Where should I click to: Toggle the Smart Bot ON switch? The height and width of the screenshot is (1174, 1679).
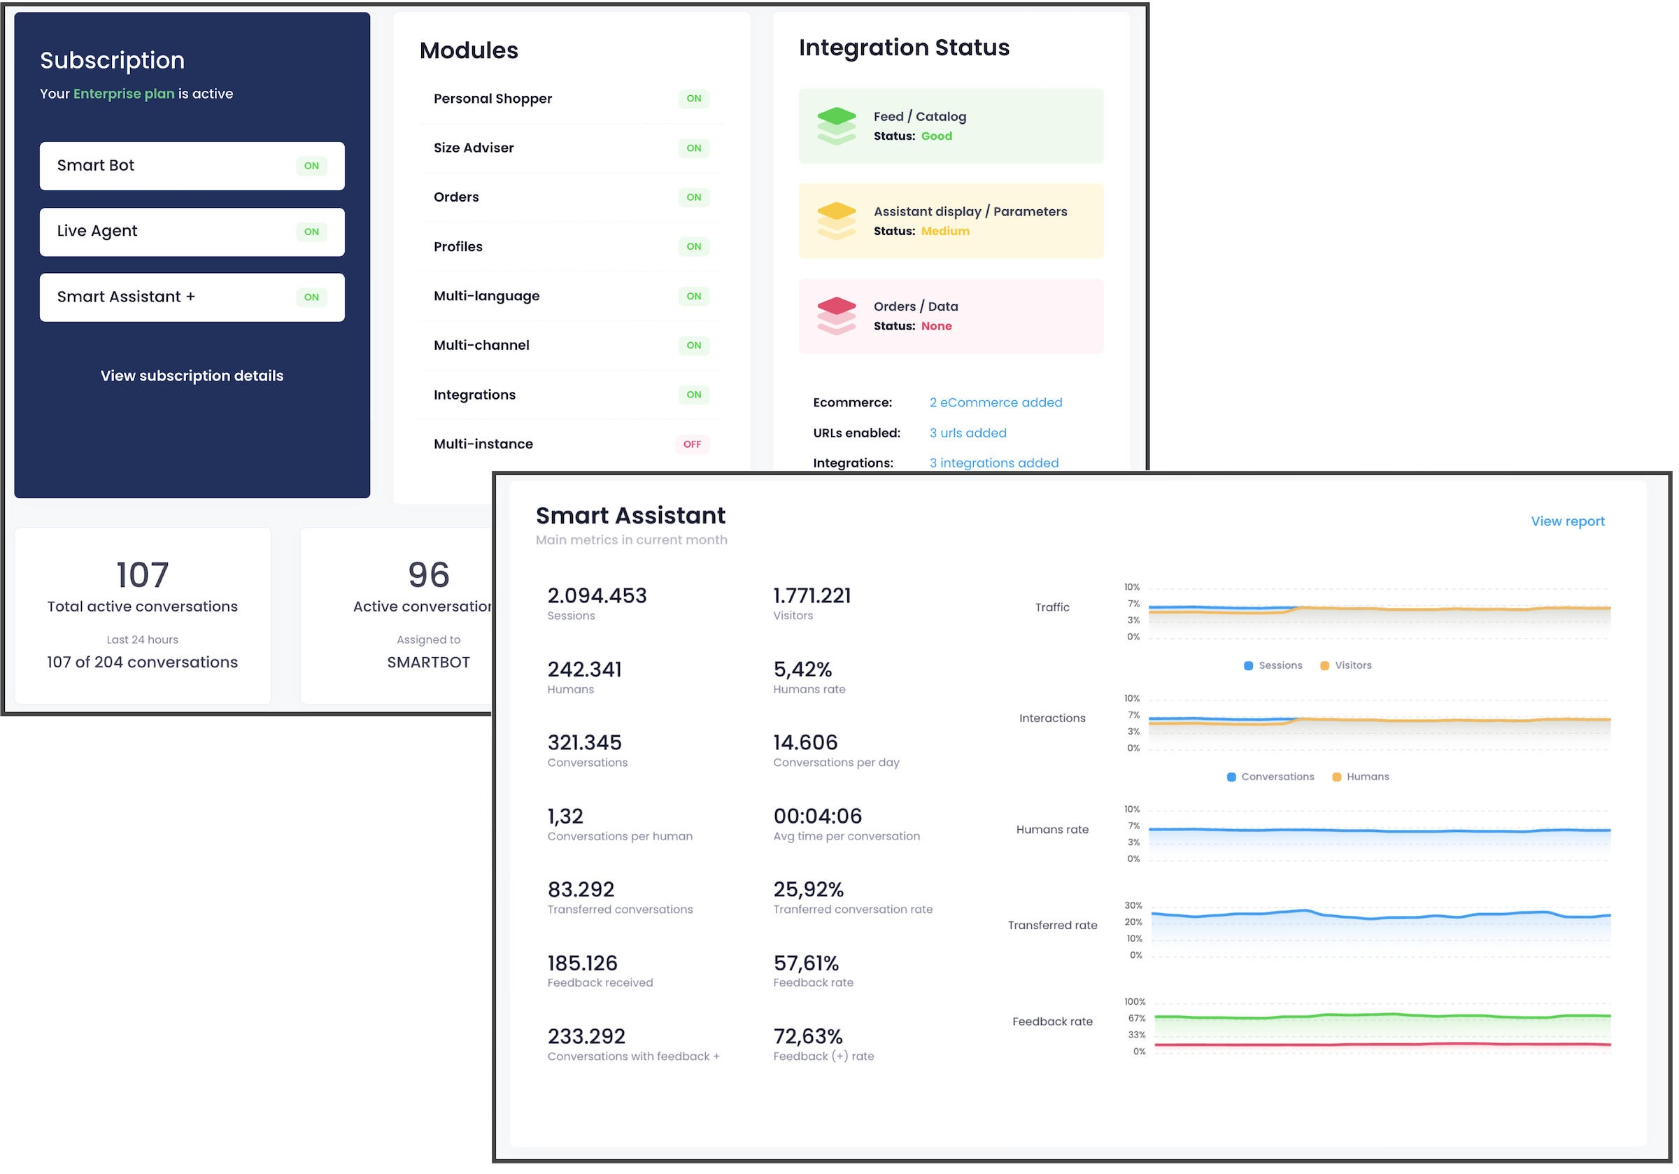pyautogui.click(x=311, y=166)
